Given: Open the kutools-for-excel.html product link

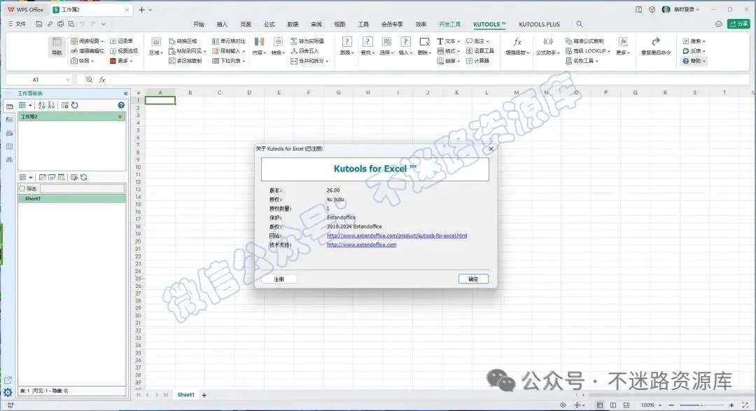Looking at the screenshot, I should click(x=397, y=235).
